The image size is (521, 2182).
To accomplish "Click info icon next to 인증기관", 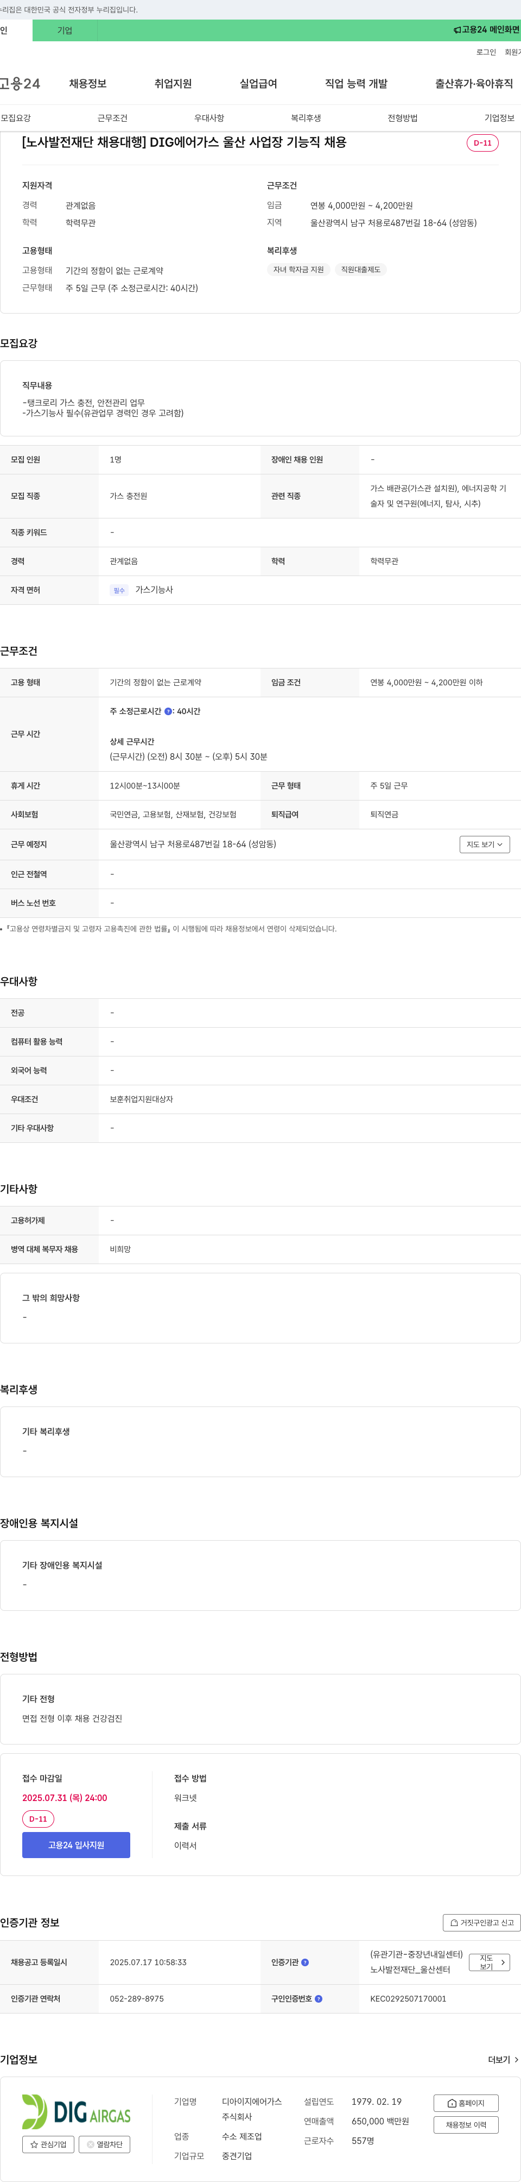I will click(x=306, y=1962).
